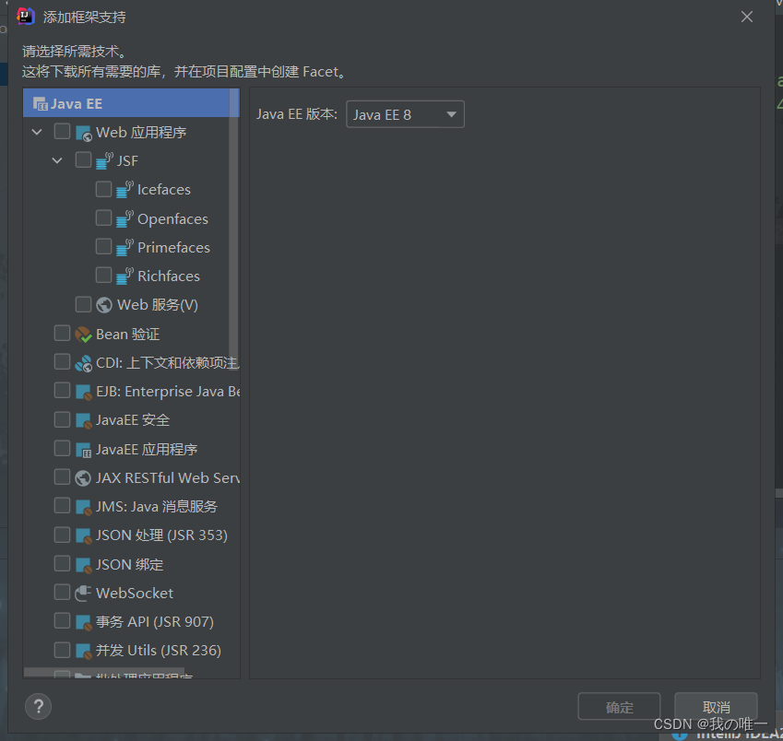
Task: Enable the Web 服务(V) checkbox
Action: pos(83,304)
